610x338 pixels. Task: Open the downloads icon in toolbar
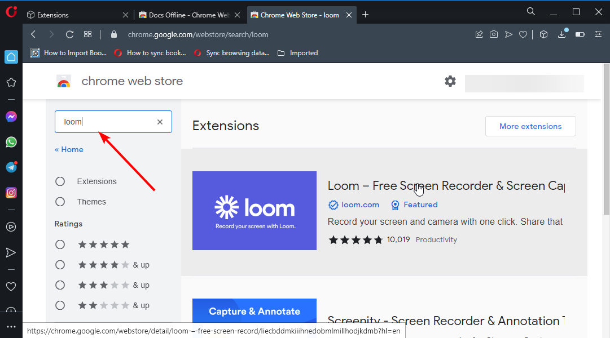[562, 34]
